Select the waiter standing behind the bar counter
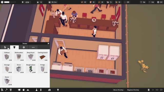Viewport: 164px width, 92px height. pyautogui.click(x=94, y=31)
